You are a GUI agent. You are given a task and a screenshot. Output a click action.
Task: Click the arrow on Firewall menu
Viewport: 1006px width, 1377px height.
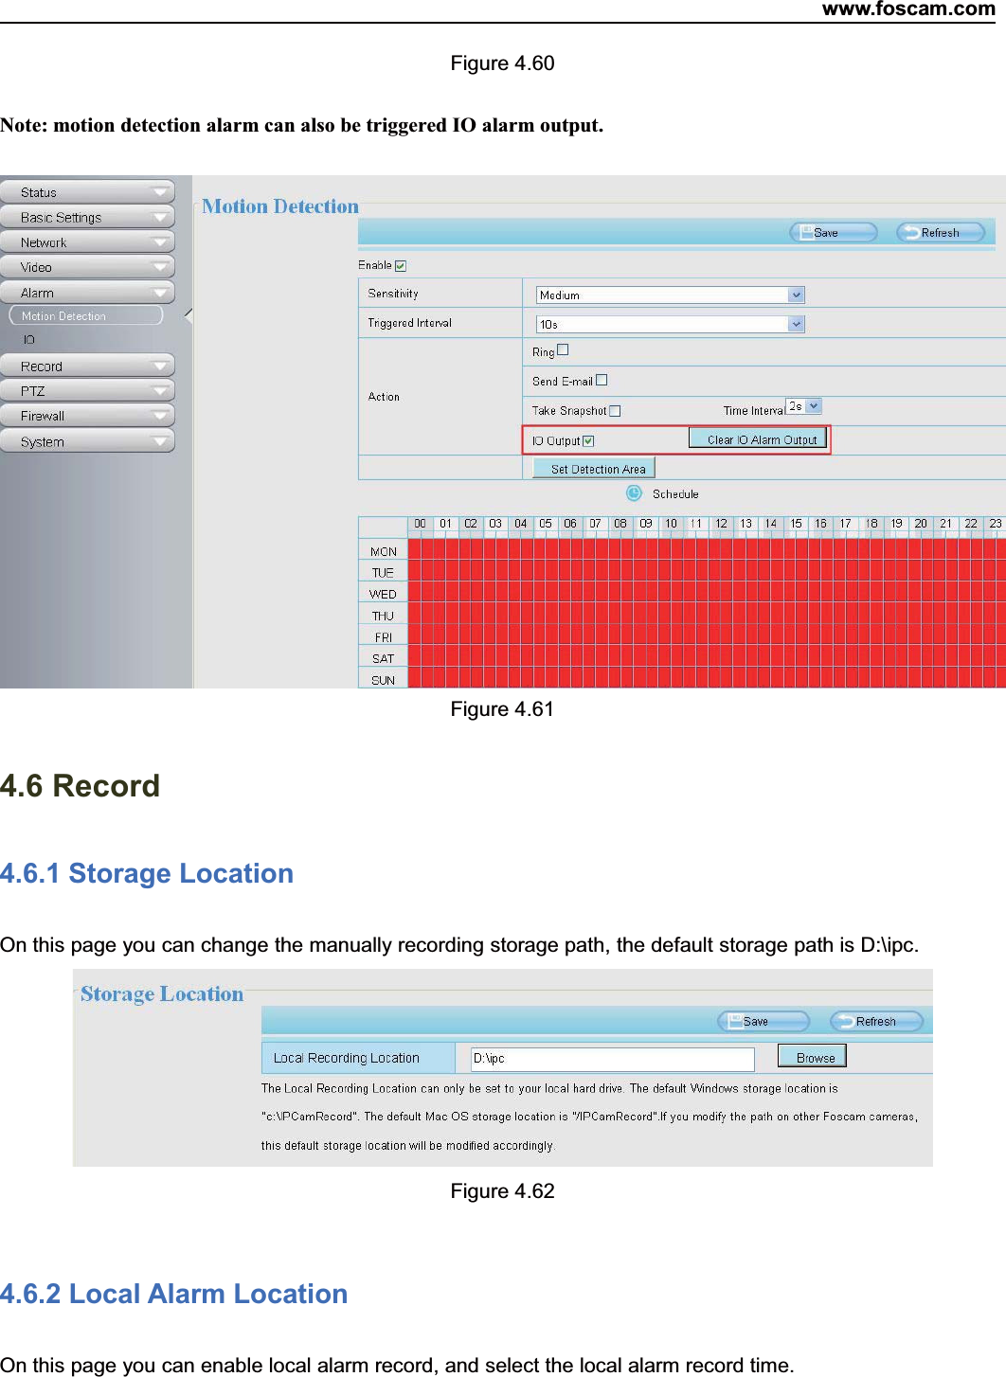(x=160, y=416)
